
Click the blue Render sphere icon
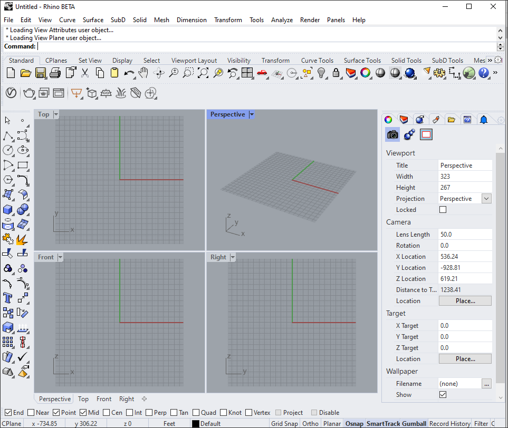[x=410, y=73]
